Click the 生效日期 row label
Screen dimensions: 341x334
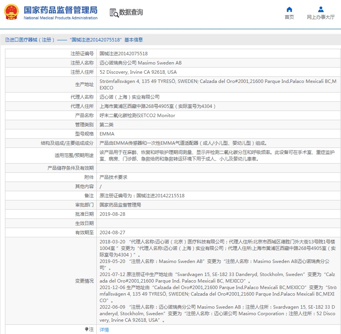tap(84, 223)
